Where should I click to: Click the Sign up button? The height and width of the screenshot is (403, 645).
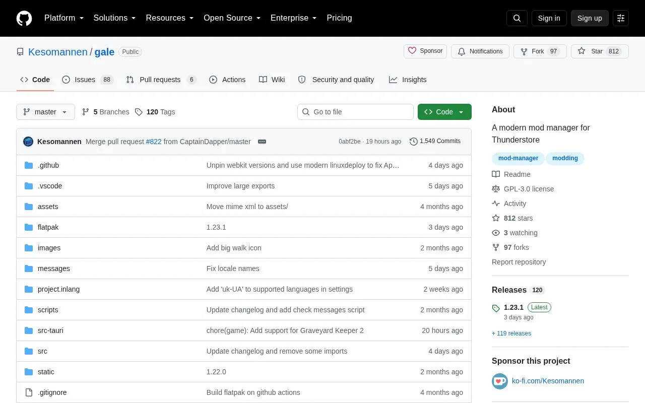590,18
